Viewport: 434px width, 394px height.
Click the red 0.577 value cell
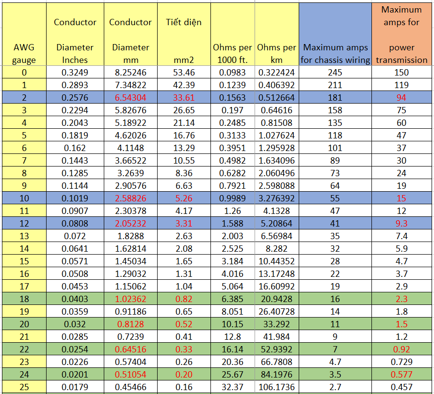click(x=402, y=374)
